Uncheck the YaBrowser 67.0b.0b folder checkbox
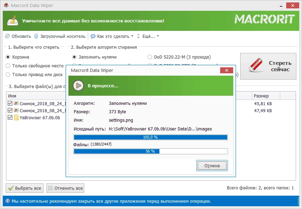This screenshot has height=209, width=302. pyautogui.click(x=10, y=117)
